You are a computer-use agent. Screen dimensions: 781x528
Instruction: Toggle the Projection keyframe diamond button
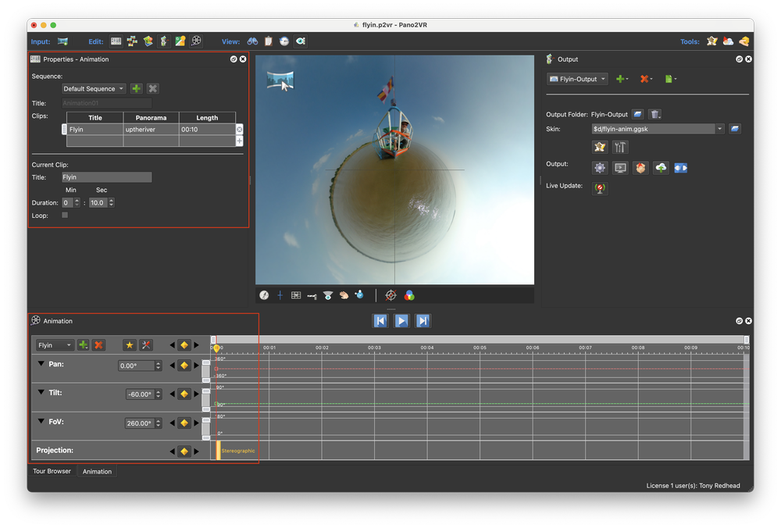tap(184, 451)
